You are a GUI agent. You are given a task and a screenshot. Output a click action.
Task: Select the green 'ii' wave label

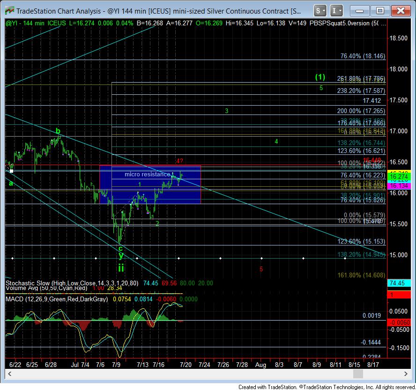(x=121, y=268)
